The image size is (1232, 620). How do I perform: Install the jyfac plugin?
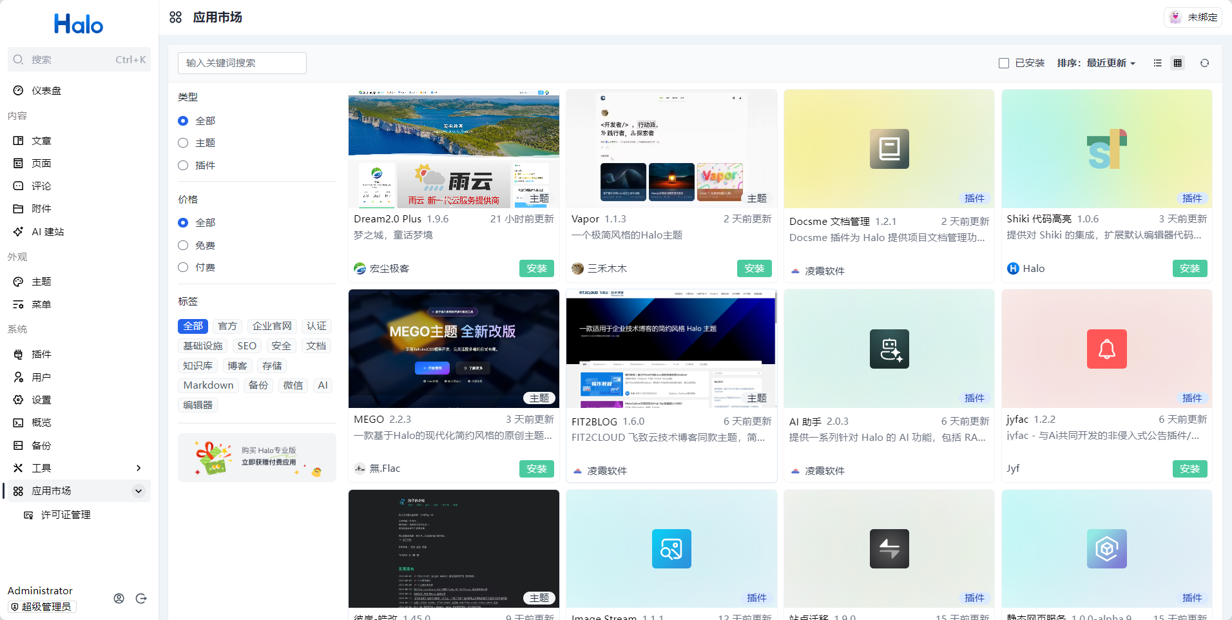point(1190,469)
